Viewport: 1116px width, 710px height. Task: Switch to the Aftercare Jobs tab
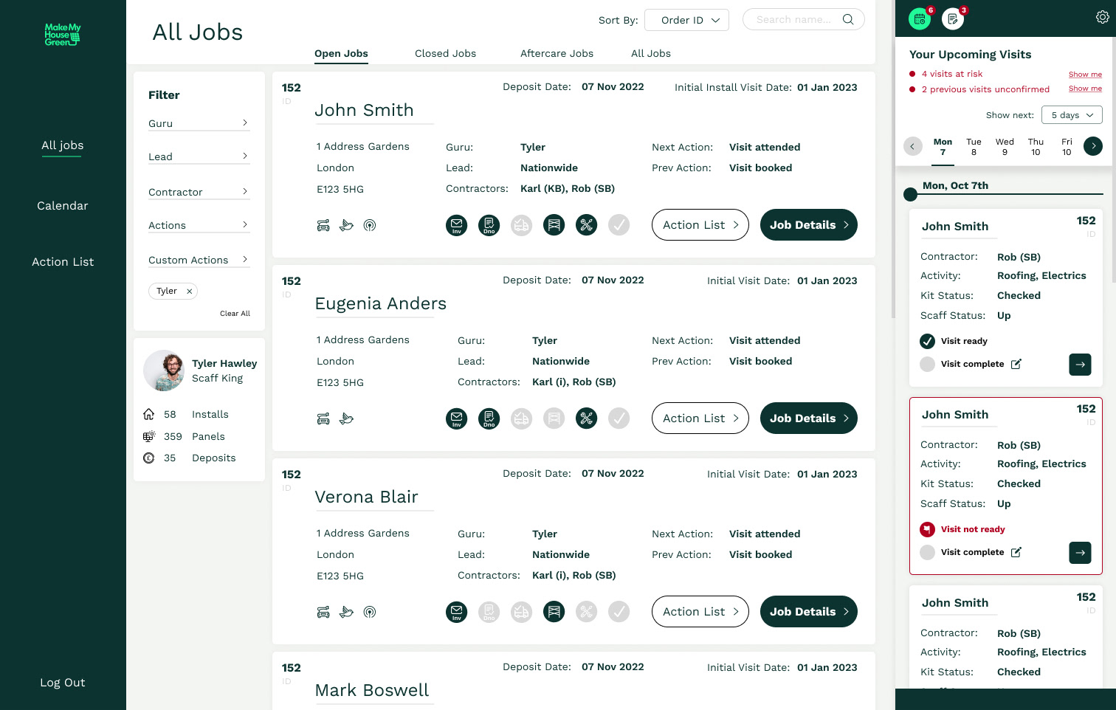[x=557, y=53]
